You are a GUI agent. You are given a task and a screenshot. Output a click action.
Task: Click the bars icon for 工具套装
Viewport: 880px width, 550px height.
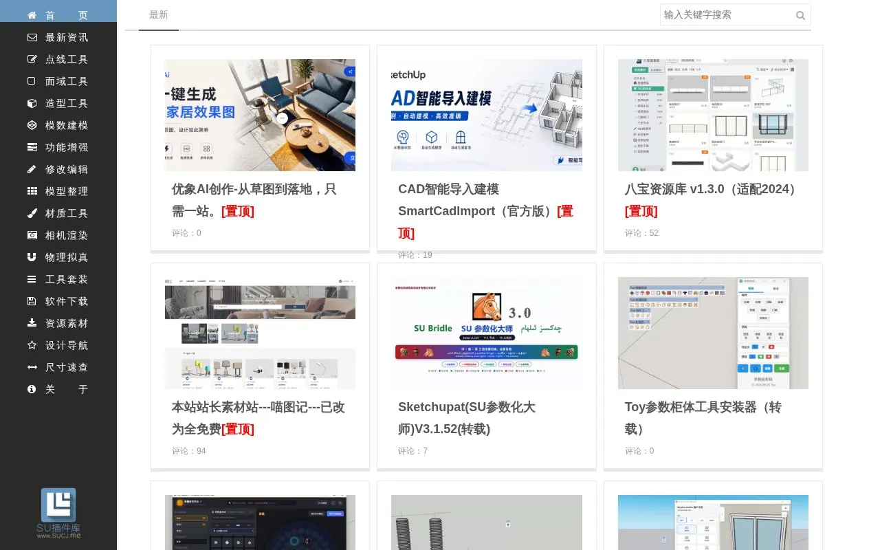point(32,279)
